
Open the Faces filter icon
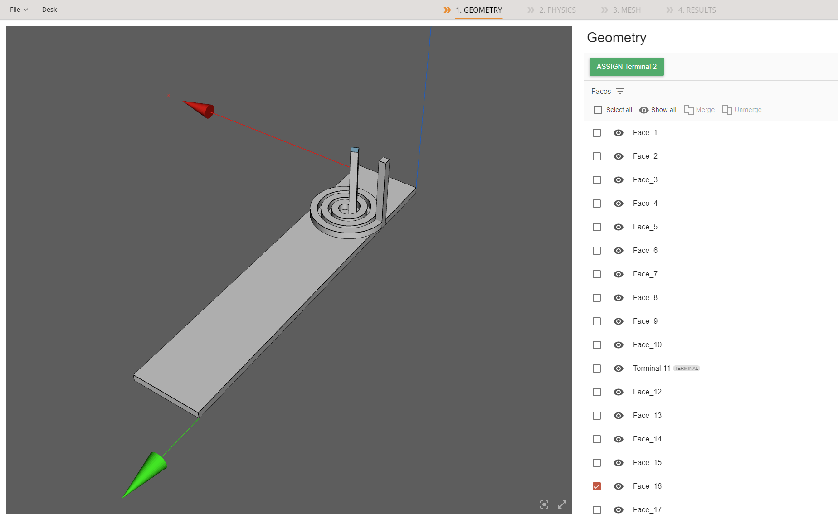620,91
